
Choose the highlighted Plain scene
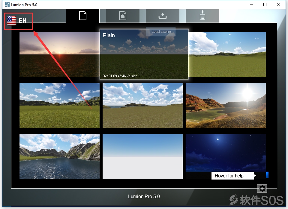point(144,54)
